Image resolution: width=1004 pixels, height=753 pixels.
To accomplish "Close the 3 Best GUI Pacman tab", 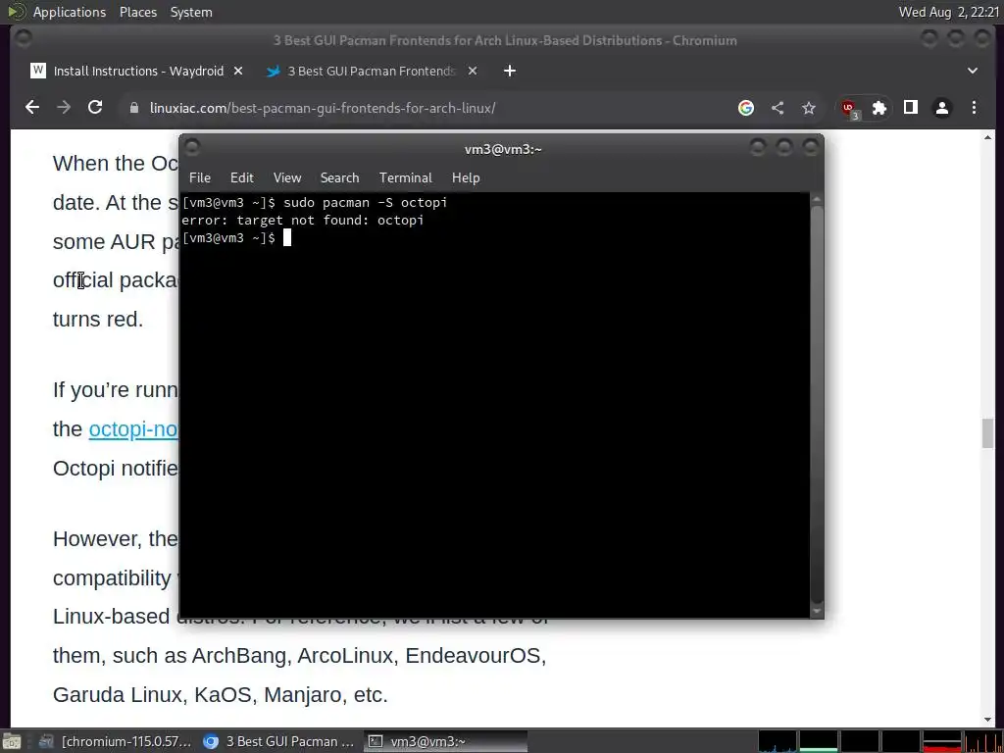I will pyautogui.click(x=473, y=71).
